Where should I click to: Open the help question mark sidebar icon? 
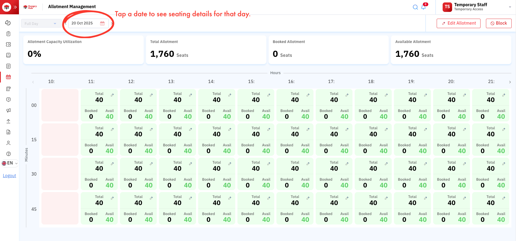tap(8, 154)
